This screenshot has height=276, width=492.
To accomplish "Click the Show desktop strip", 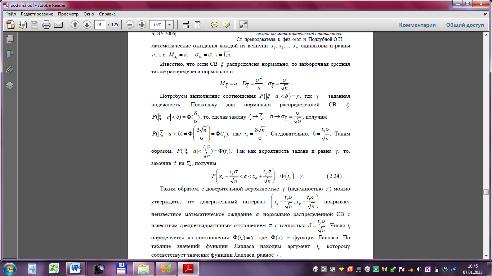I will pos(489,268).
